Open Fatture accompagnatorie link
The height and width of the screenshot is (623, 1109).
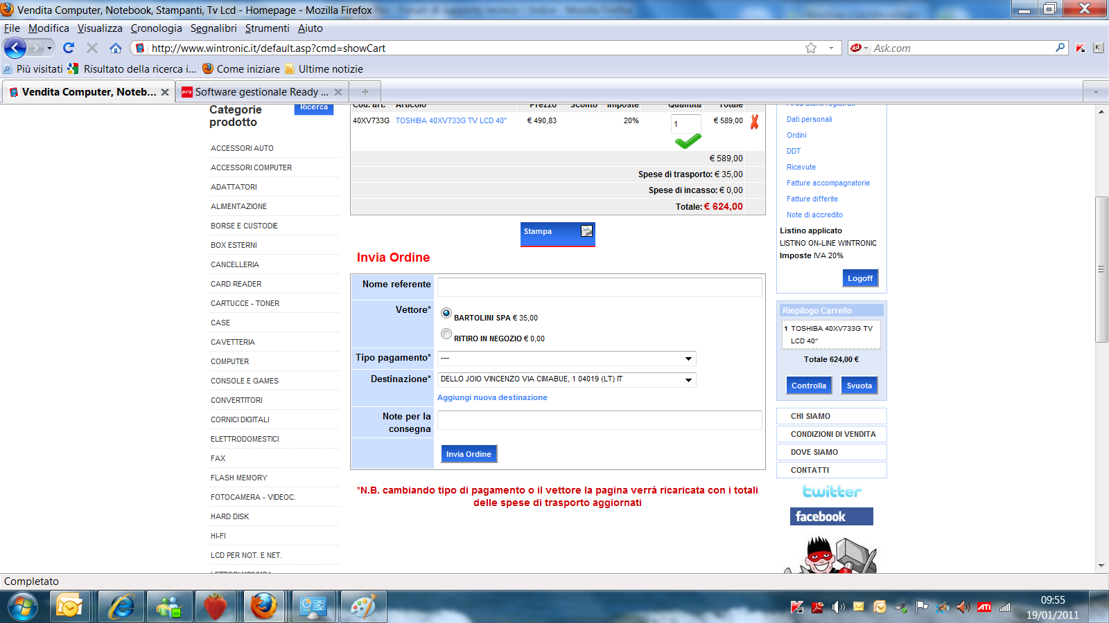click(x=828, y=183)
